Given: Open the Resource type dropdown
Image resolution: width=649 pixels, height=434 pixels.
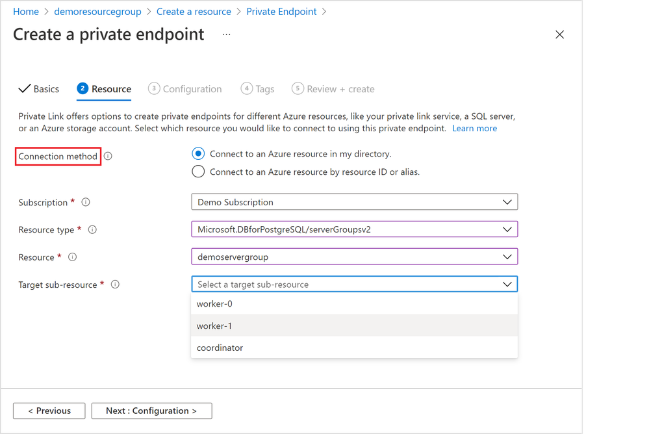Looking at the screenshot, I should point(354,229).
